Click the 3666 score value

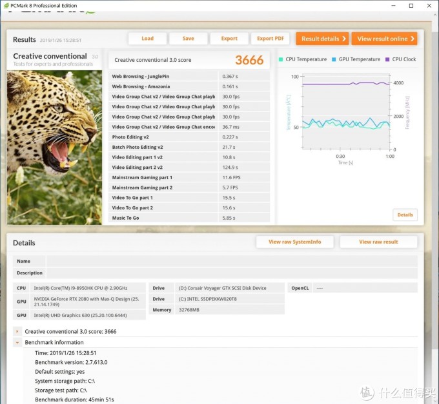[249, 60]
